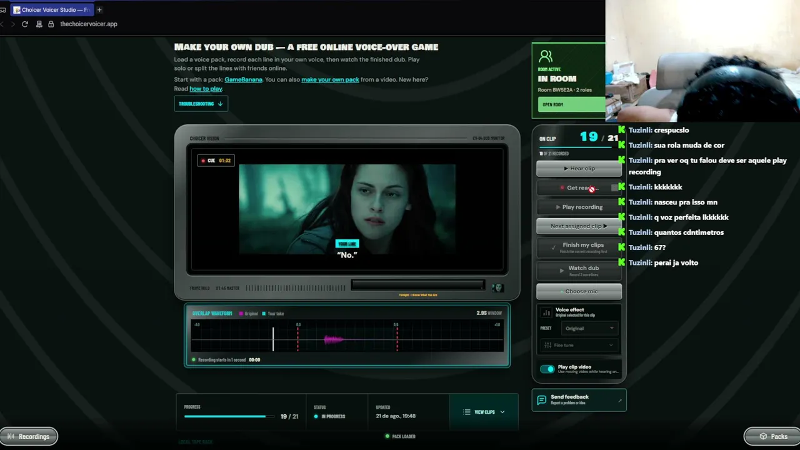The width and height of the screenshot is (800, 450).
Task: Click the 'Overlap Waveform' heading
Action: pyautogui.click(x=211, y=314)
